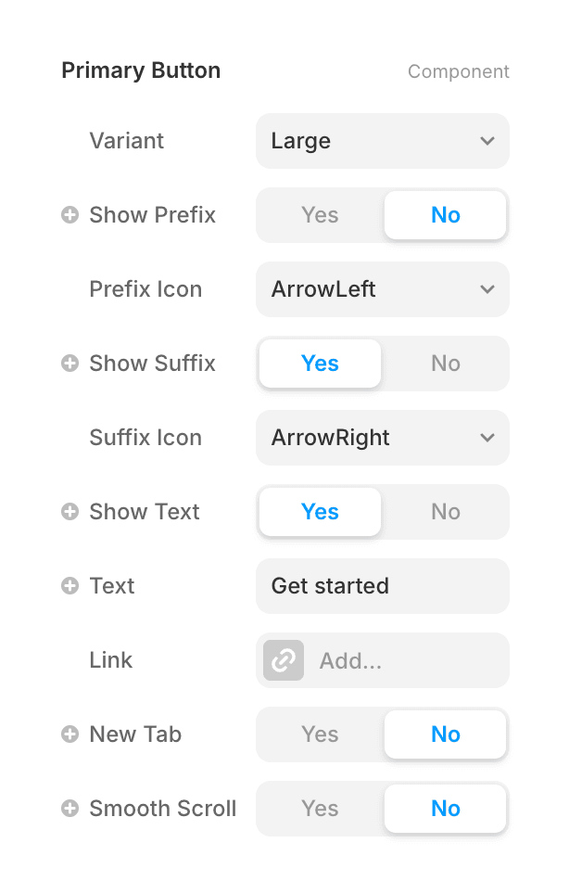Click the plus icon beside New Tab

click(69, 734)
